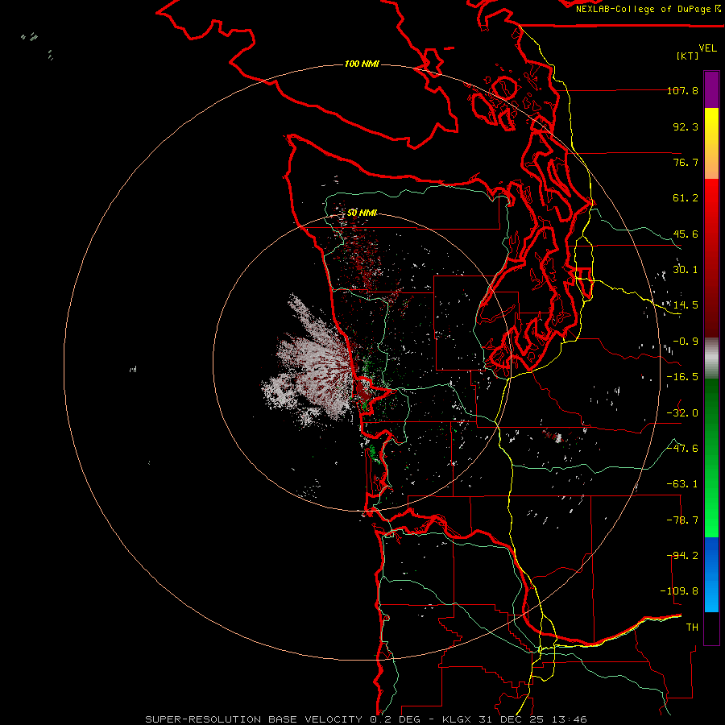Click the 61.2 scale value
The image size is (725, 725).
pyautogui.click(x=686, y=198)
